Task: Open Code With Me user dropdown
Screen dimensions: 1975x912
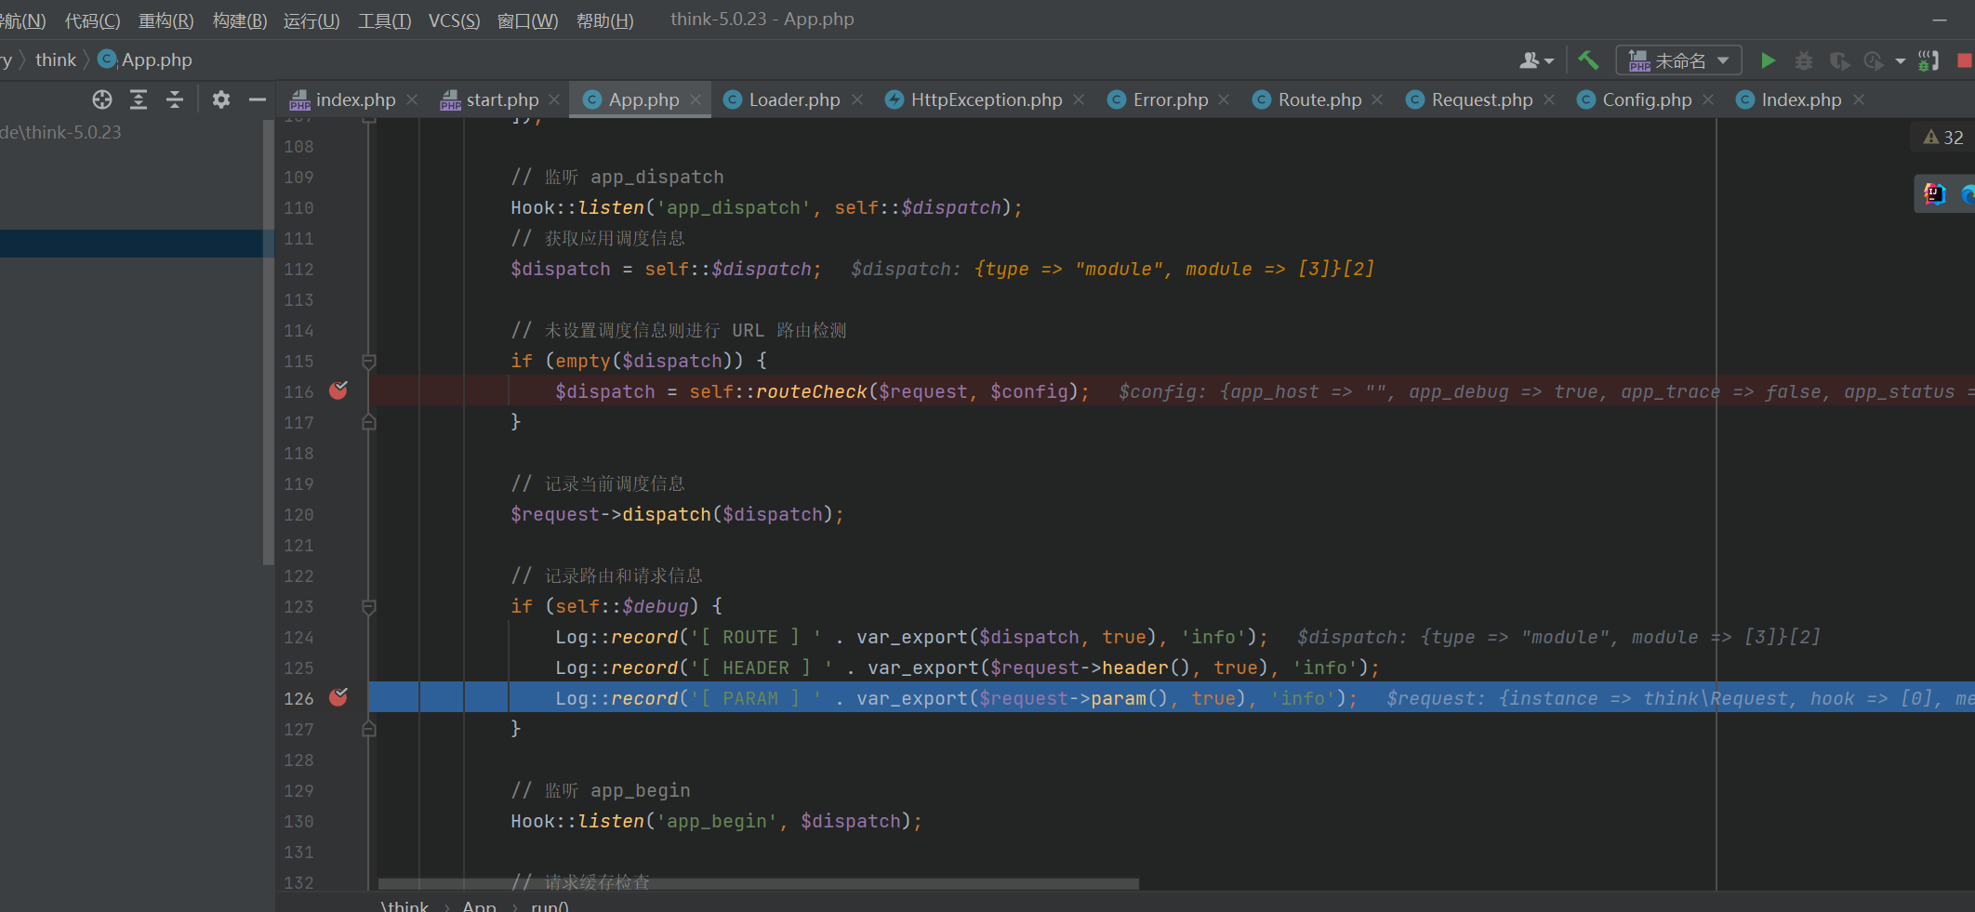Action: point(1536,60)
